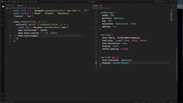Open the Manage gear in activity bar
183x103 pixels.
(3, 99)
